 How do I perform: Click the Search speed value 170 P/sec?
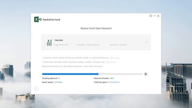coord(58,82)
